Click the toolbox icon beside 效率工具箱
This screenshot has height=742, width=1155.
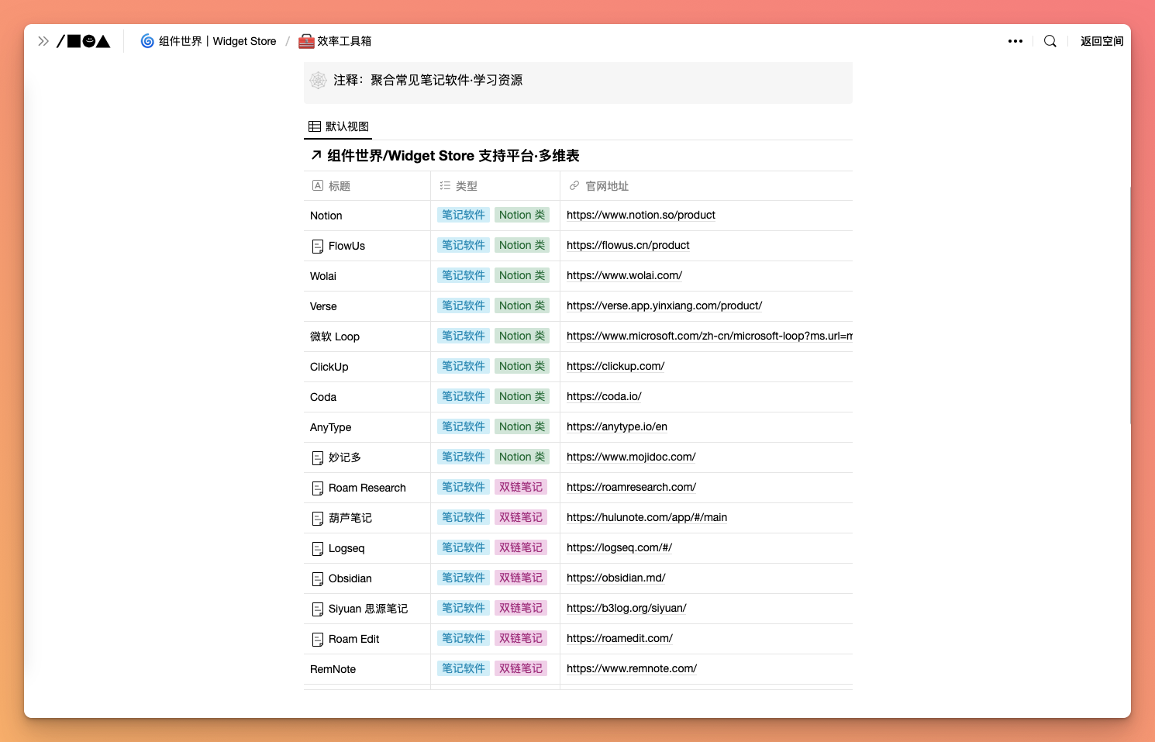[305, 40]
